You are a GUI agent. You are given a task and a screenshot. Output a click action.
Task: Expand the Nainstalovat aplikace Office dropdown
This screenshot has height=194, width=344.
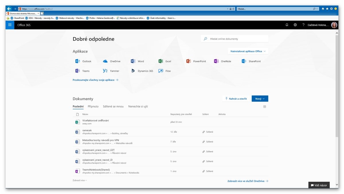248,51
